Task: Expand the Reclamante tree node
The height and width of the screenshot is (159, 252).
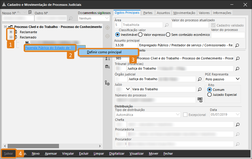Action: [x=11, y=32]
